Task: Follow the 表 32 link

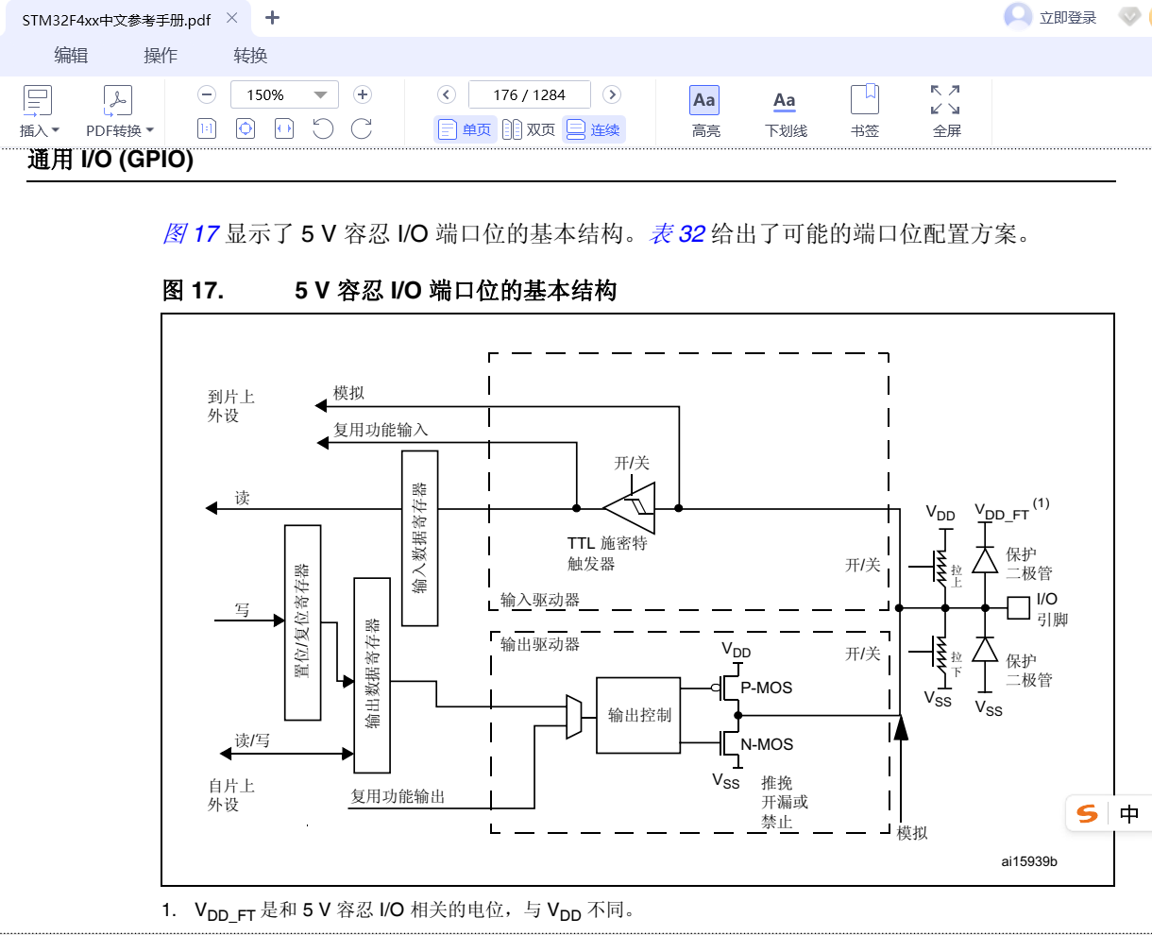Action: (x=678, y=233)
